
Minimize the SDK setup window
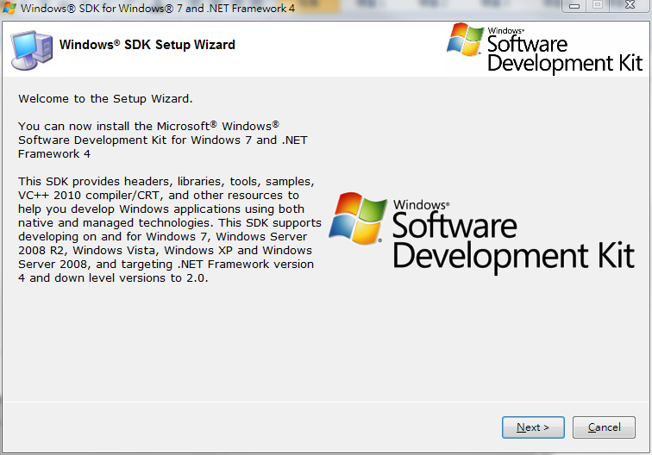click(574, 6)
